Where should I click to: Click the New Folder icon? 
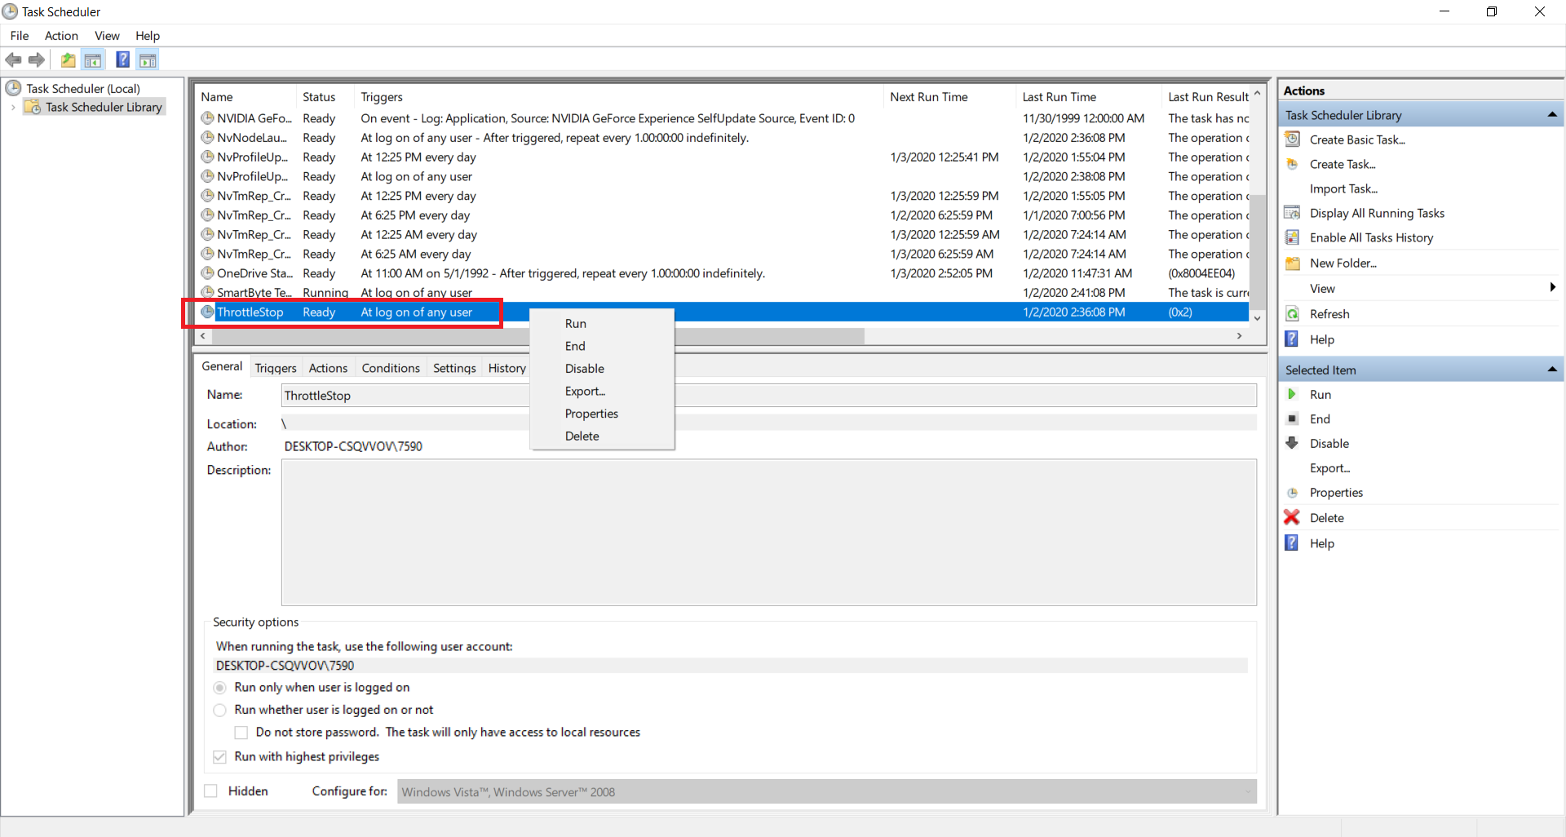coord(1293,263)
